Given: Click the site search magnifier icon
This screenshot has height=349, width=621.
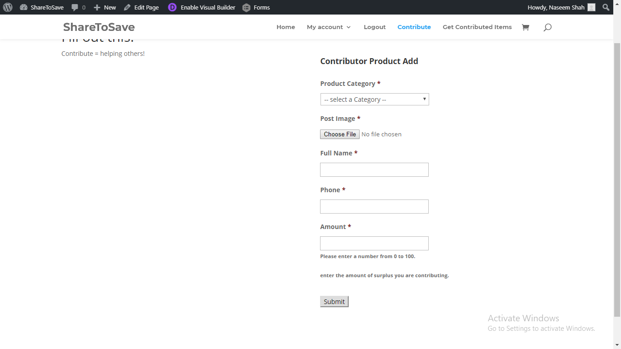Looking at the screenshot, I should (547, 27).
